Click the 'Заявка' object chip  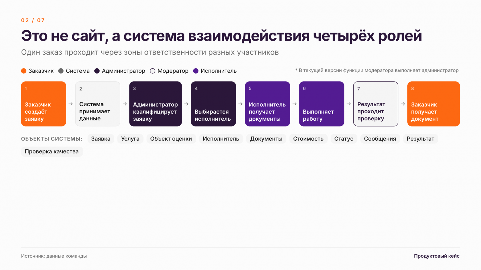coord(101,139)
